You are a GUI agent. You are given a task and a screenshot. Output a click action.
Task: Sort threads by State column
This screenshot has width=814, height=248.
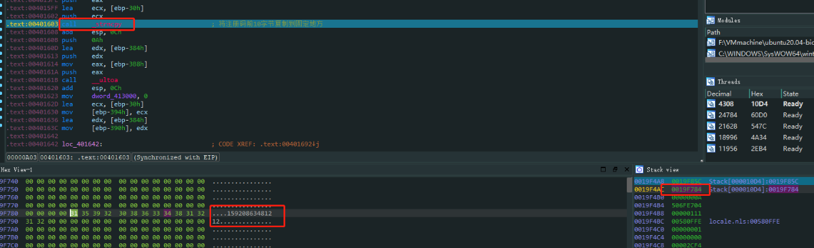(x=798, y=94)
